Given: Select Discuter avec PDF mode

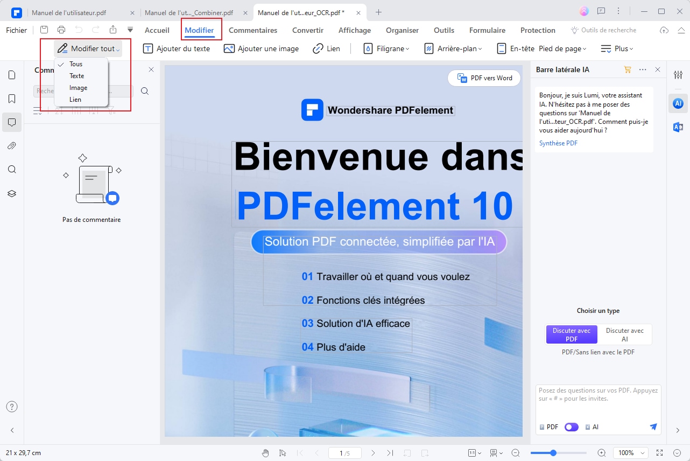Looking at the screenshot, I should pos(572,335).
